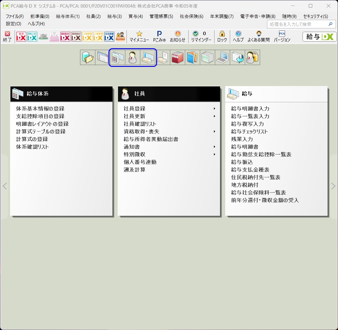Expand the 社員登録 submenu arrow
The image size is (338, 330).
[x=214, y=108]
